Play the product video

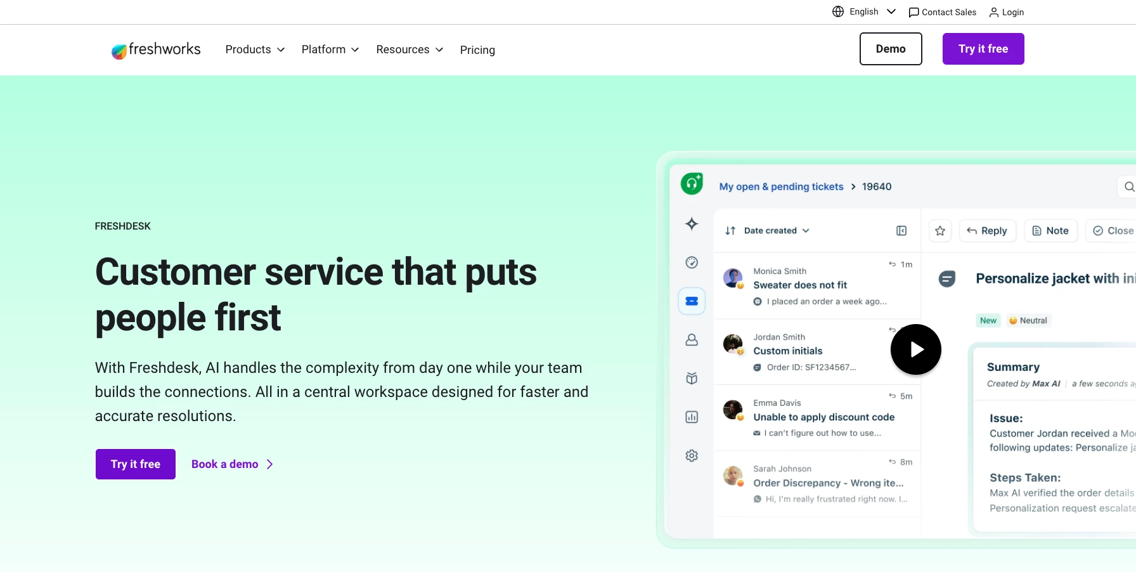(x=915, y=349)
